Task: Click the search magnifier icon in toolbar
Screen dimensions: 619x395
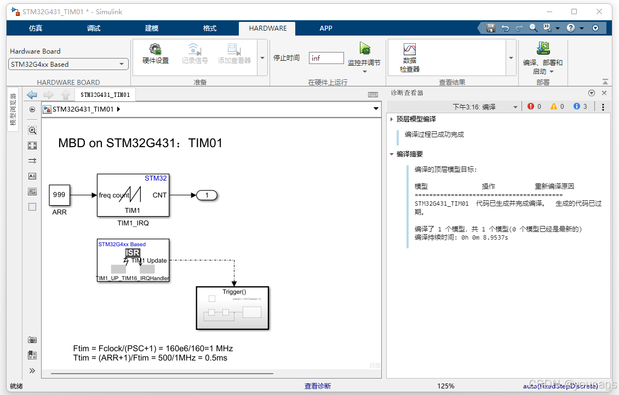Action: click(x=534, y=28)
